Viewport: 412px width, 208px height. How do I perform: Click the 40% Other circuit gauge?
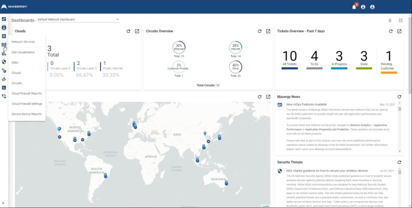point(235,67)
